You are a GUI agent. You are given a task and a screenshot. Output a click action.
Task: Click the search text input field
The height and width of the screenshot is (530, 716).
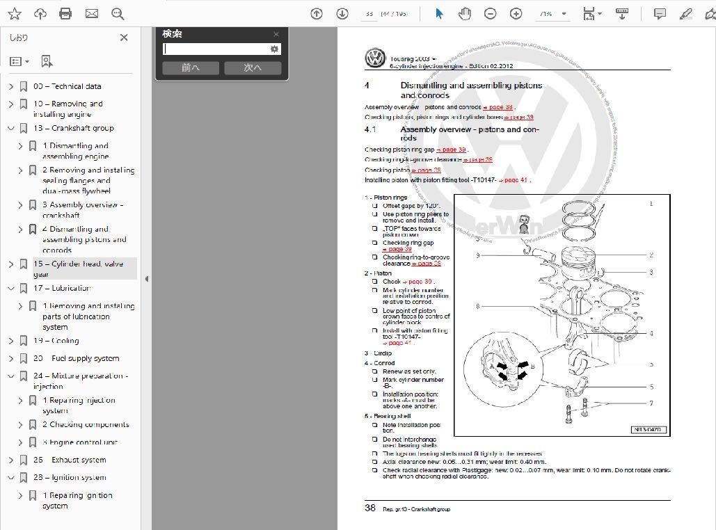coord(216,49)
